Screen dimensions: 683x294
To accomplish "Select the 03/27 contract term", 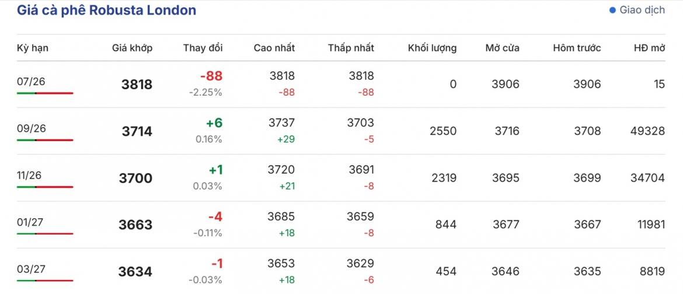I will pyautogui.click(x=31, y=268).
